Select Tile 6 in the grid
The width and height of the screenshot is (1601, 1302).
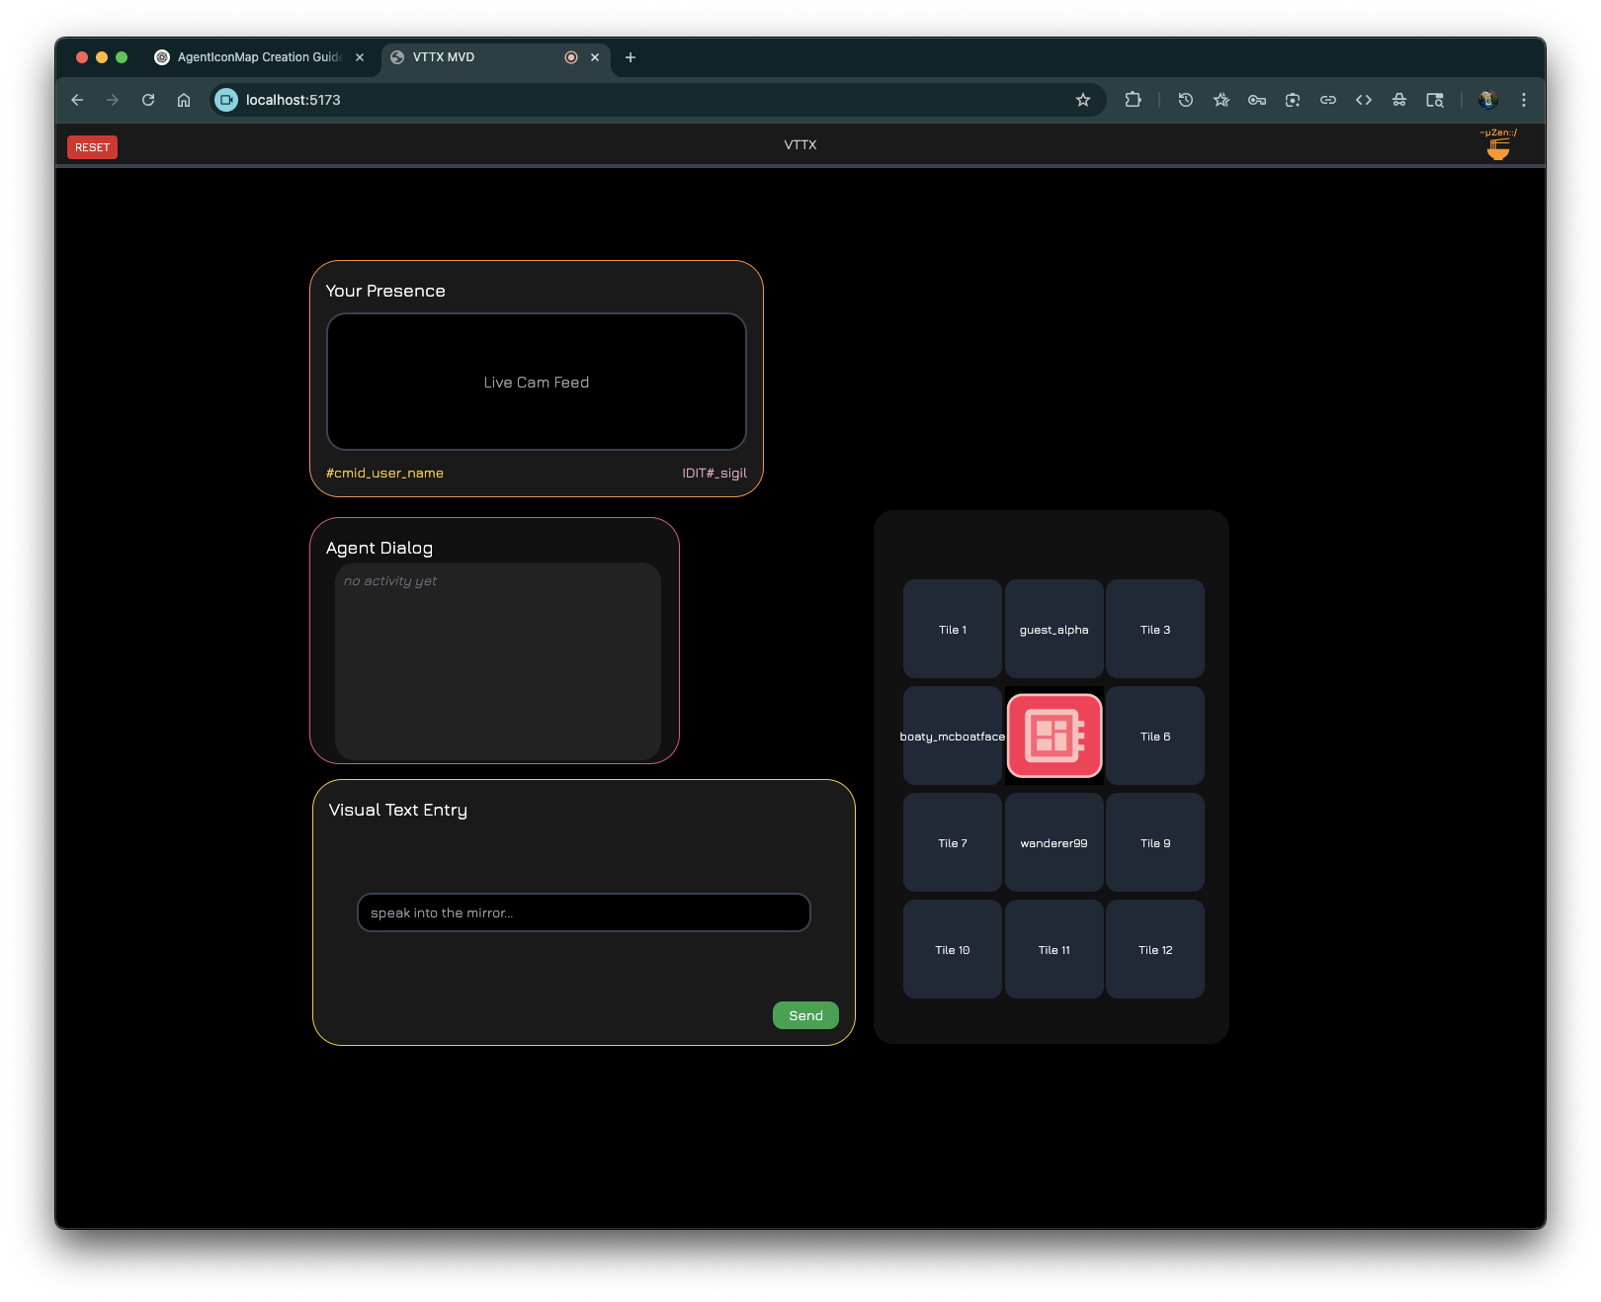(1155, 736)
